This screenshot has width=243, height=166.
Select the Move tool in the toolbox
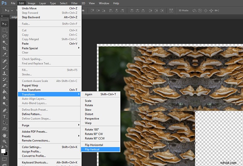click(x=4, y=24)
